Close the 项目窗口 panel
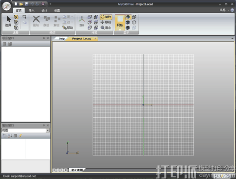This screenshot has height=179, width=236. pyautogui.click(x=48, y=38)
